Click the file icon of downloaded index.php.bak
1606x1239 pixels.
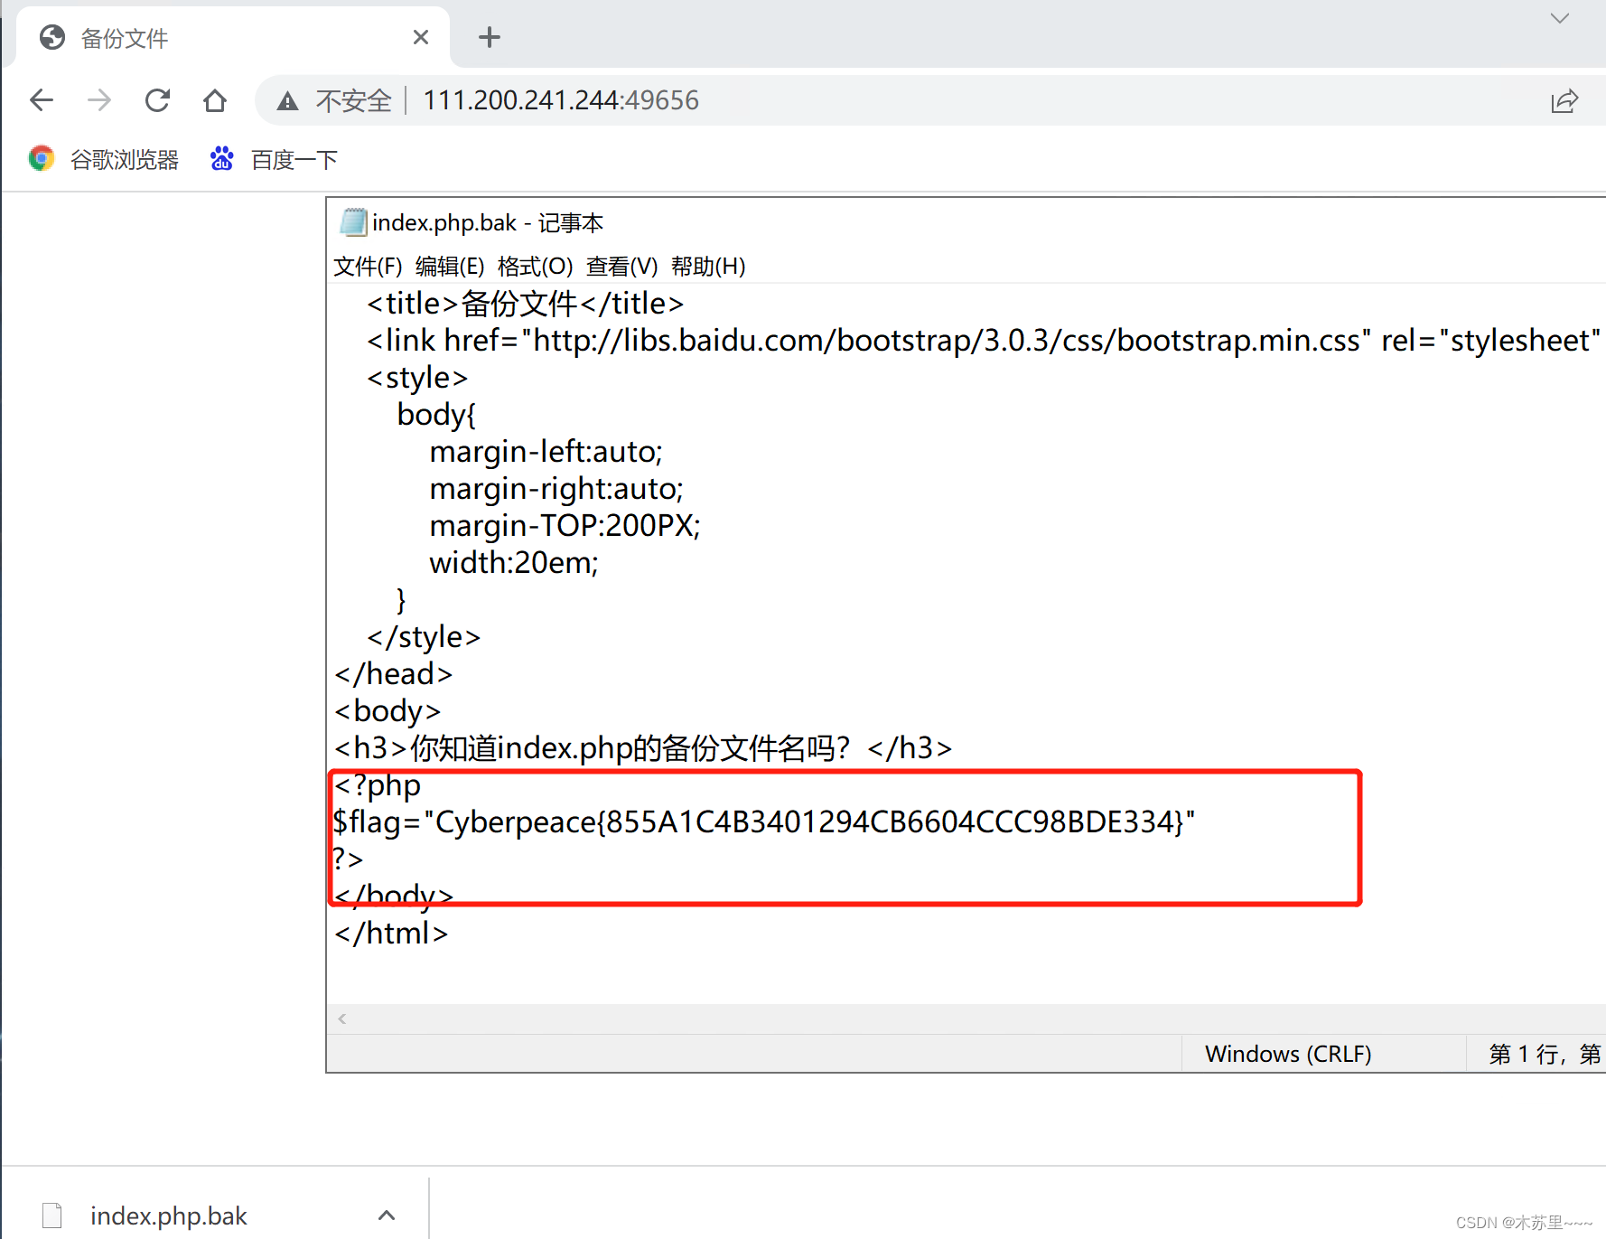52,1216
